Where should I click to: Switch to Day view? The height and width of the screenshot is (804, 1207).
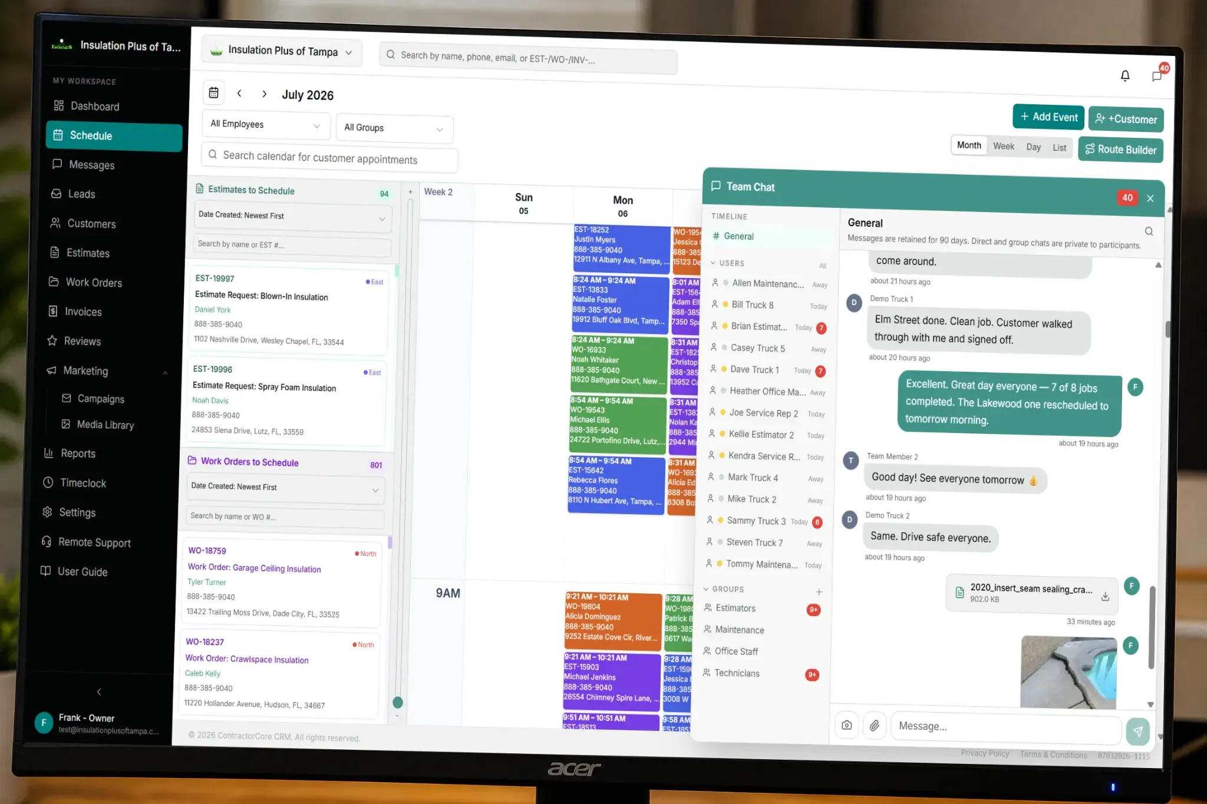[x=1033, y=147]
